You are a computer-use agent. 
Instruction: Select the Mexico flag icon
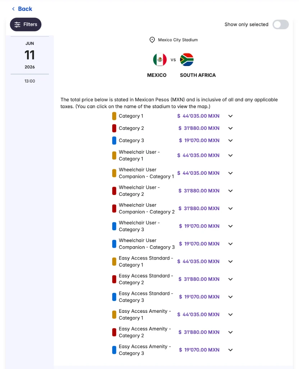coord(160,59)
